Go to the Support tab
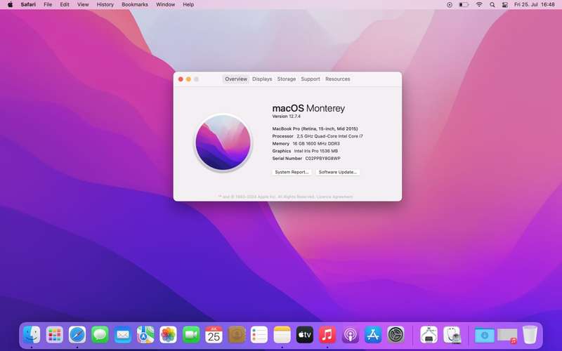The width and height of the screenshot is (562, 351). [x=311, y=79]
